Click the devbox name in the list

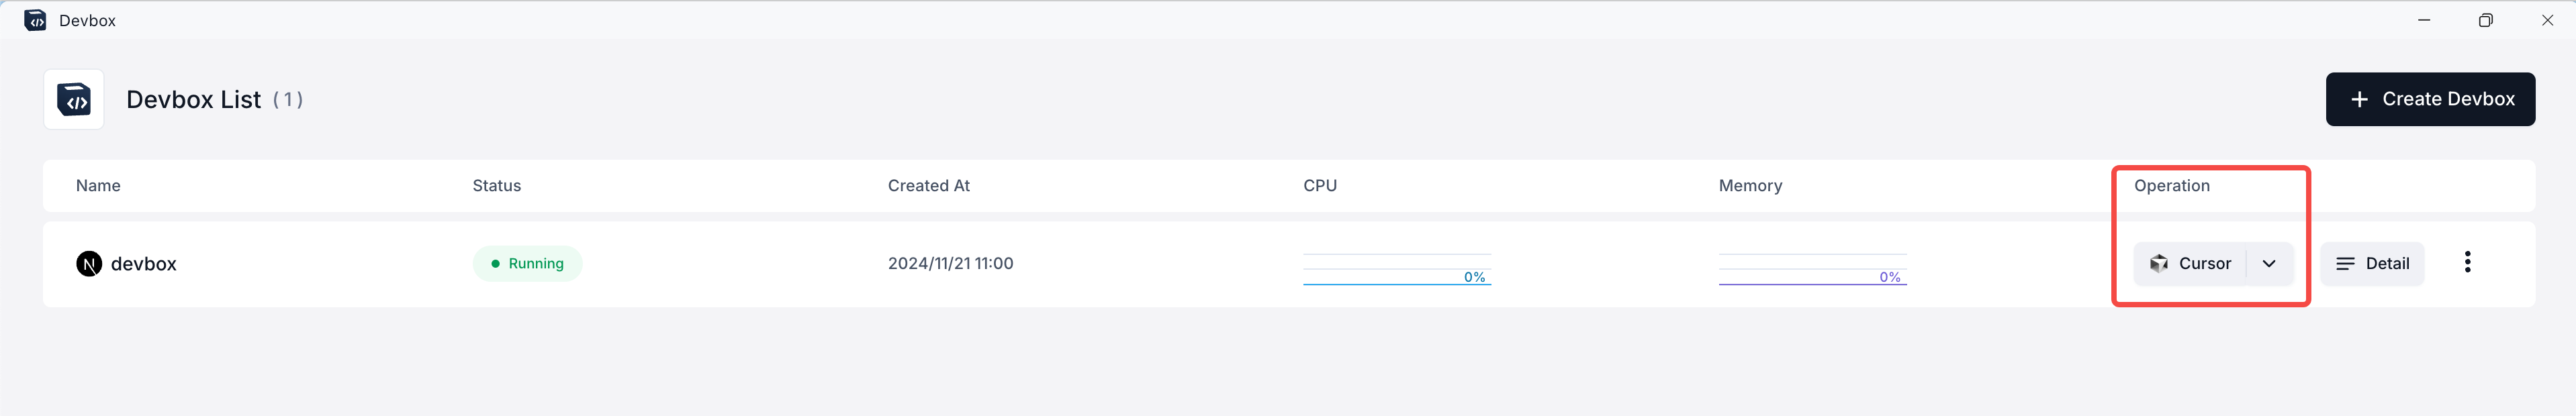(143, 264)
